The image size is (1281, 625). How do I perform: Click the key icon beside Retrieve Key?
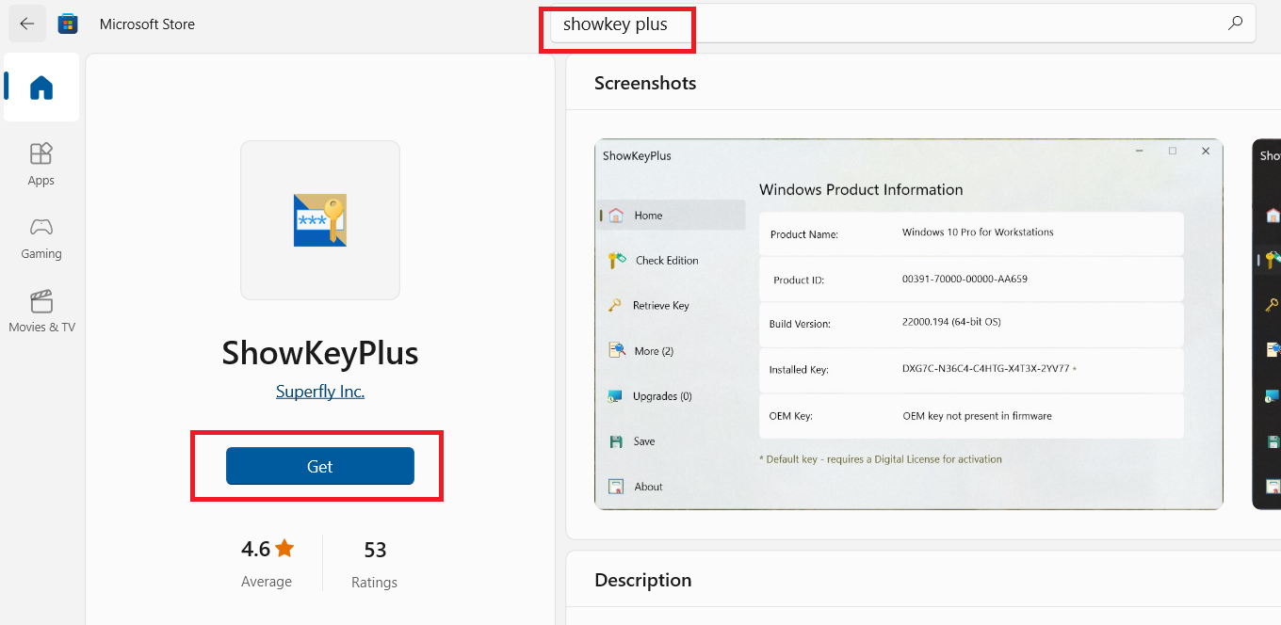coord(614,305)
